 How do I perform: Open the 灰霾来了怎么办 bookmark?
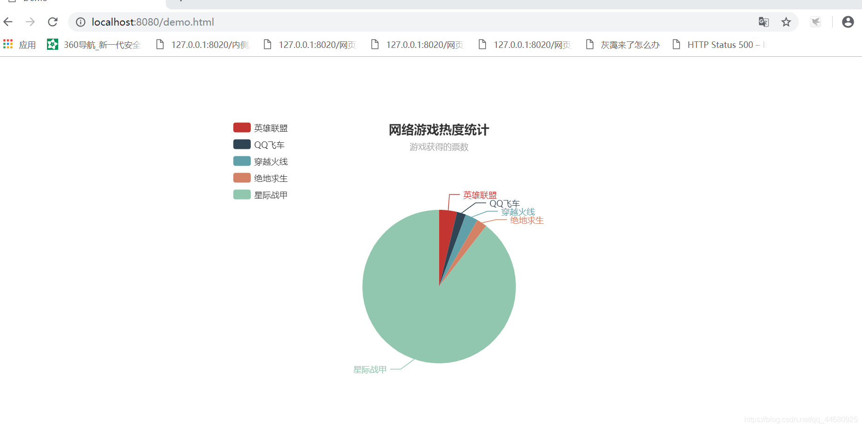(623, 45)
